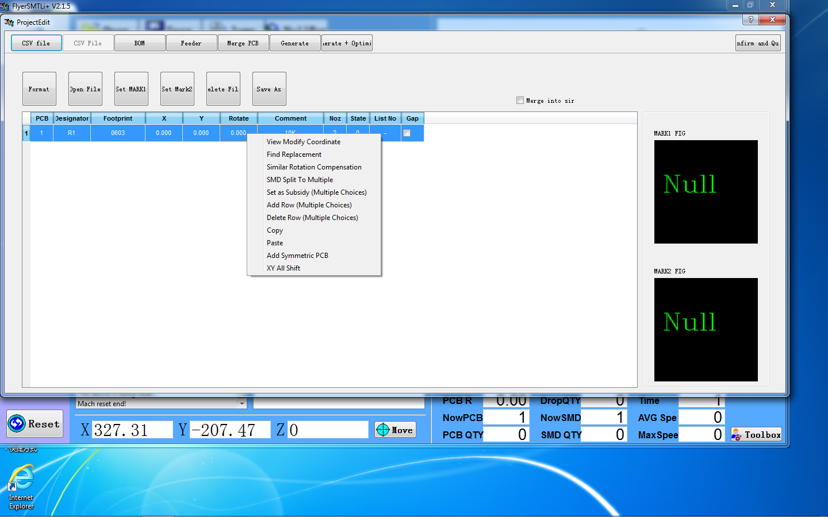
Task: Click the Z coordinate field
Action: coord(328,430)
